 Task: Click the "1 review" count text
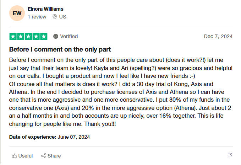(37, 17)
